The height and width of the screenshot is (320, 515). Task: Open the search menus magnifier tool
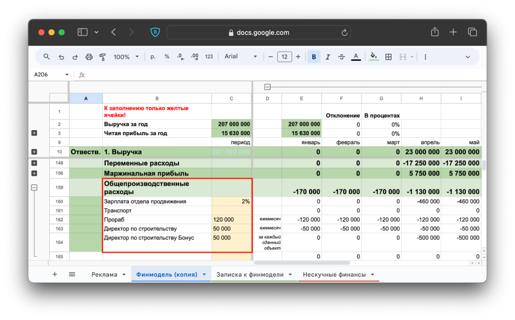click(x=46, y=57)
